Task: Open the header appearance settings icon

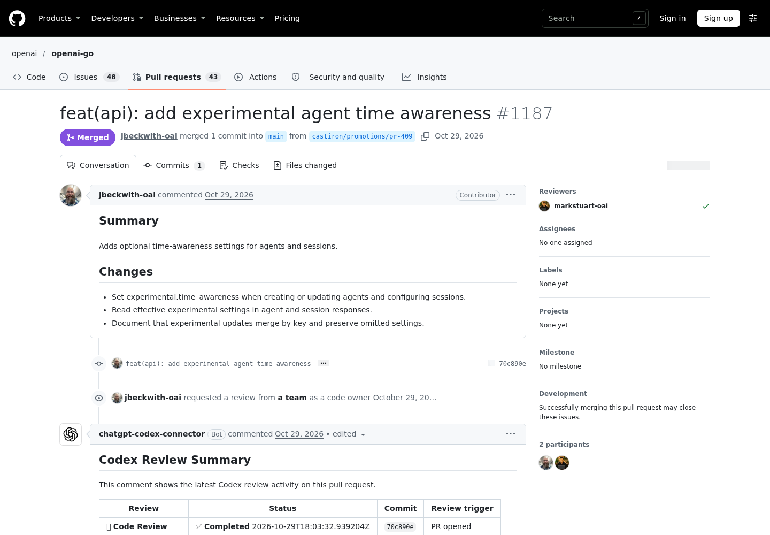Action: click(753, 18)
